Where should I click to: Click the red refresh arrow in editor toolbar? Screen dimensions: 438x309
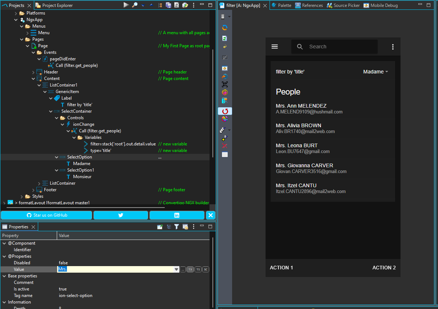[225, 111]
